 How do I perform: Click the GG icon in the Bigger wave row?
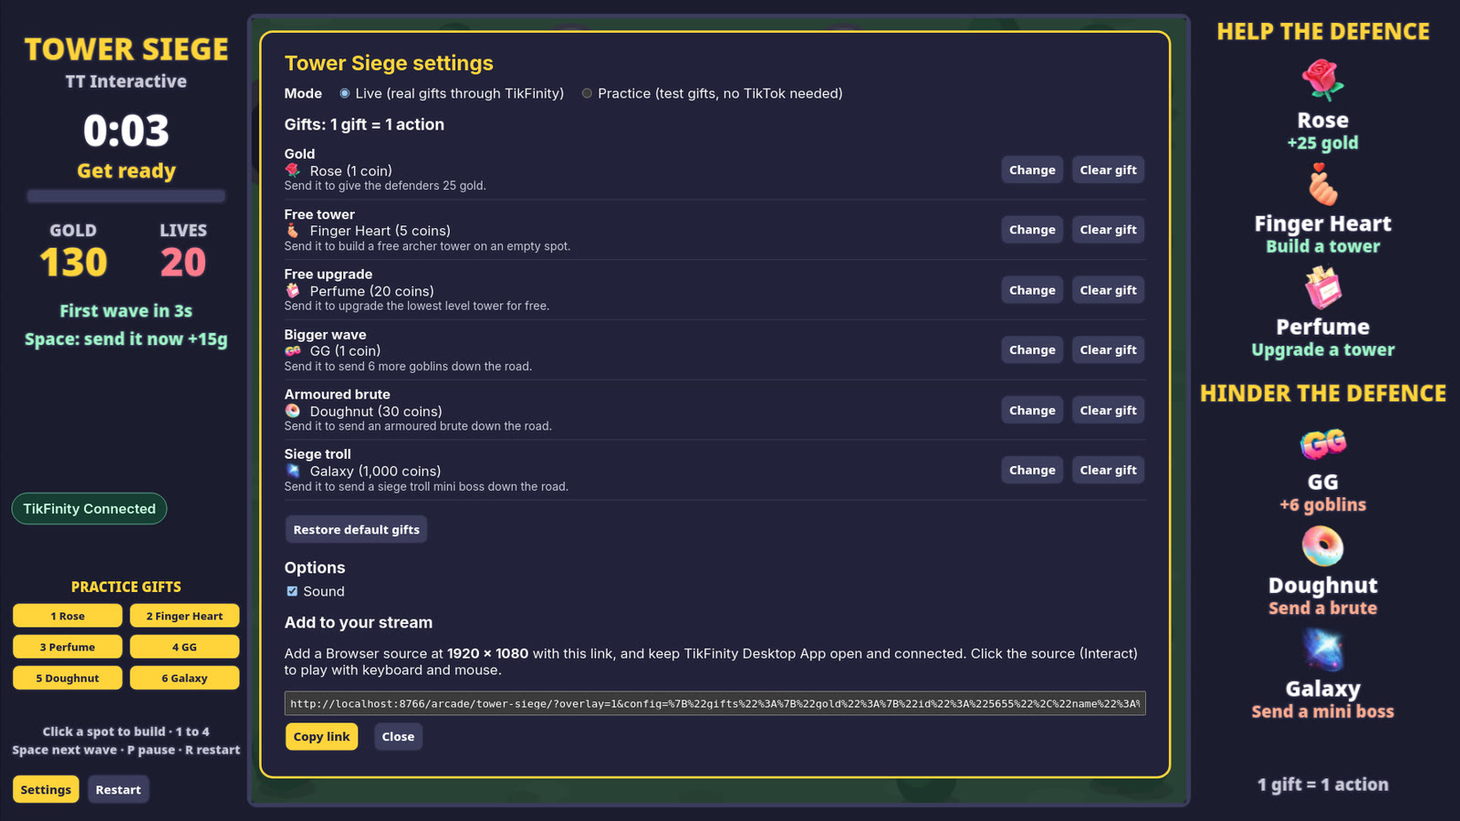tap(293, 350)
